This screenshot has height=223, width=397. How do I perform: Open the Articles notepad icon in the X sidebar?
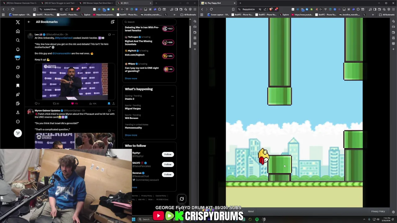tap(18, 103)
